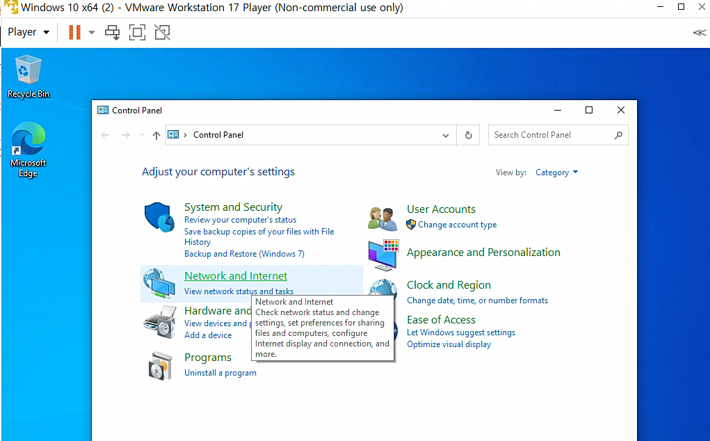Click Uninstall a program link
The image size is (710, 441).
tap(220, 373)
